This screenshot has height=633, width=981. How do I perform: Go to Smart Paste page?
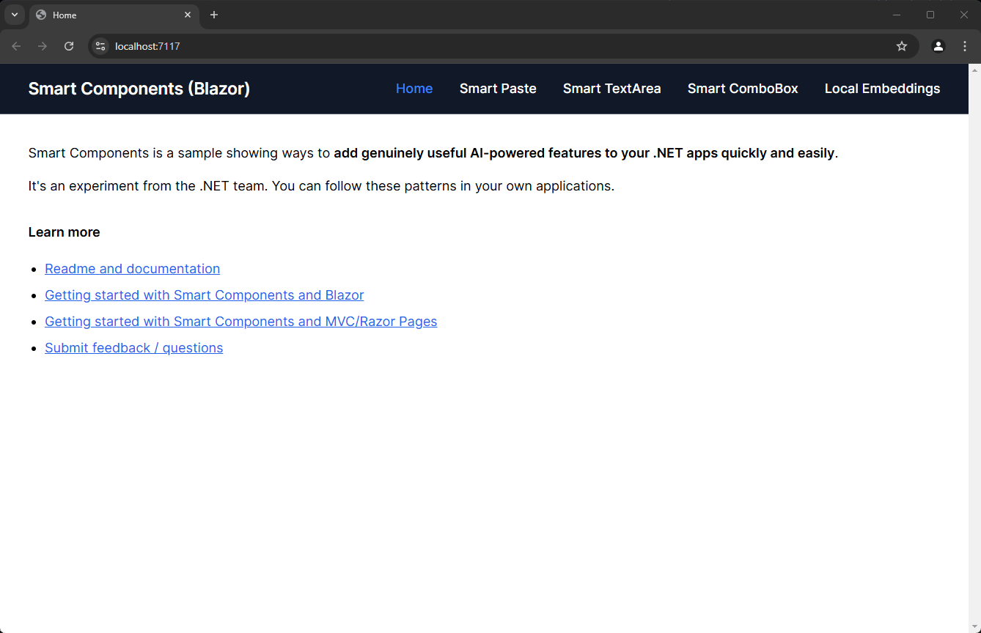pyautogui.click(x=498, y=89)
